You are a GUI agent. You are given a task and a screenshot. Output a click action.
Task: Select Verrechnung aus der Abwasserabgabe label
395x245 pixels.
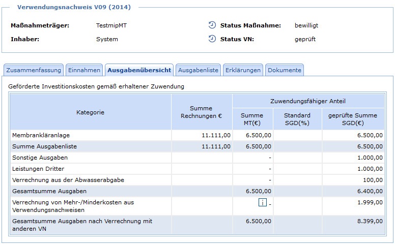[68, 180]
